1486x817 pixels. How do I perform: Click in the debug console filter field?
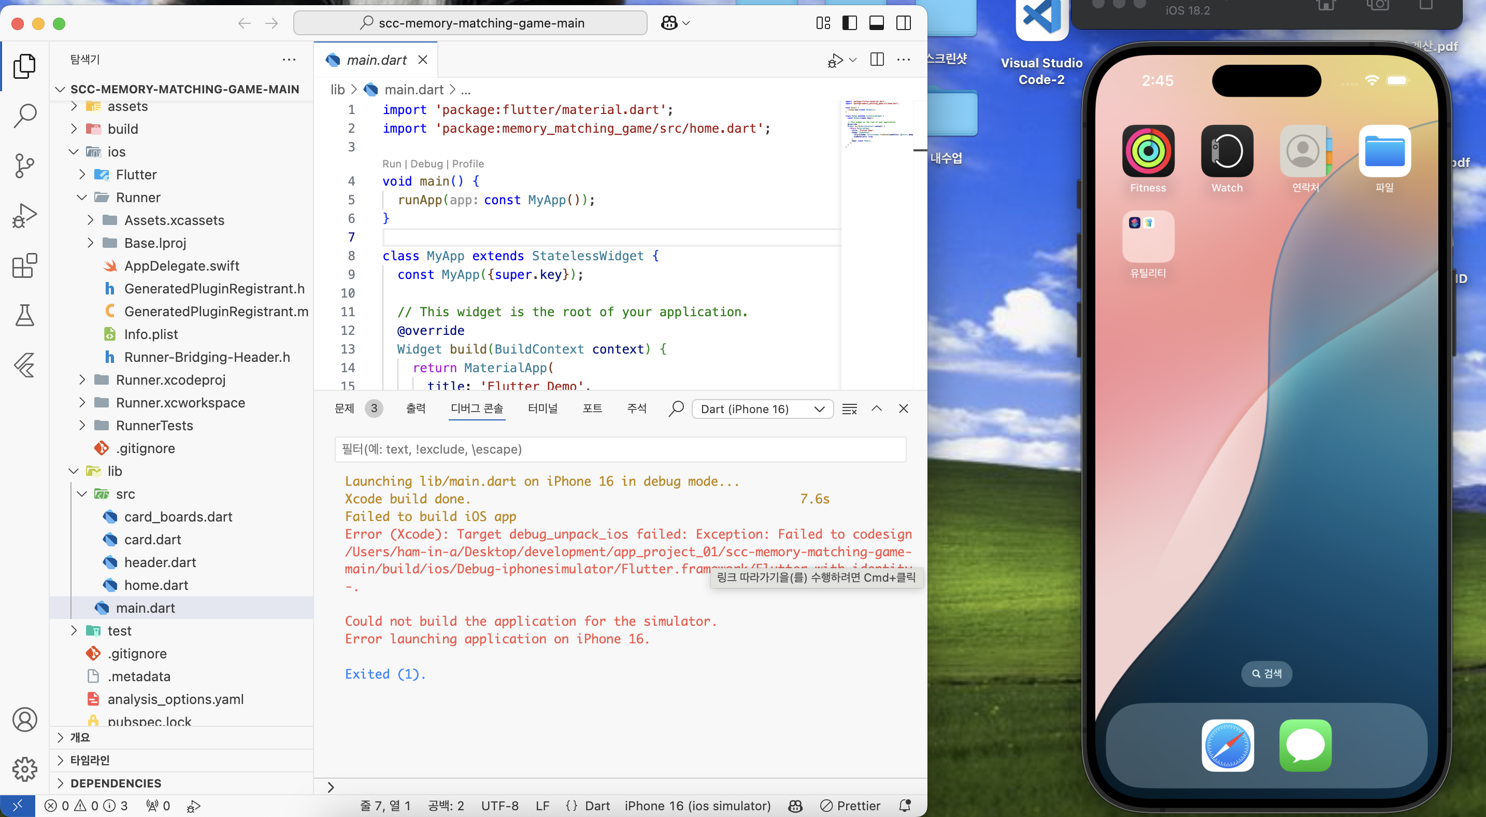620,449
